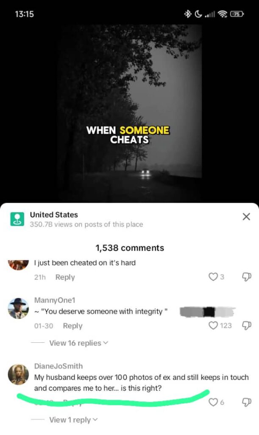
Task: Tap the green location pin icon
Action: (x=17, y=219)
